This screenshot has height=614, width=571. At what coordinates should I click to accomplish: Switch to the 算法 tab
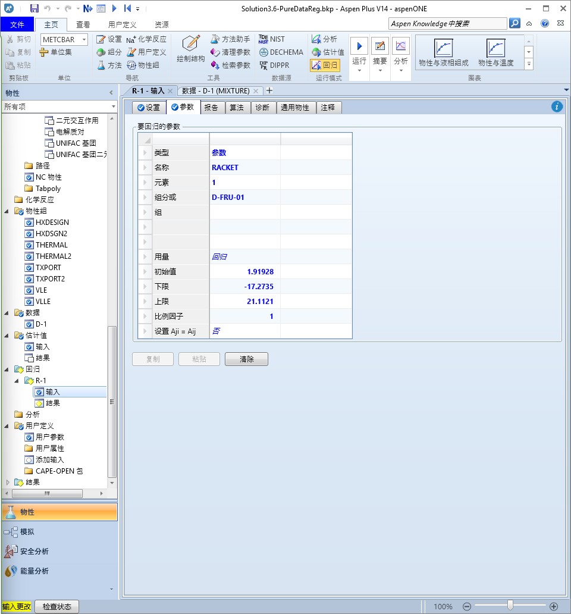[x=237, y=108]
